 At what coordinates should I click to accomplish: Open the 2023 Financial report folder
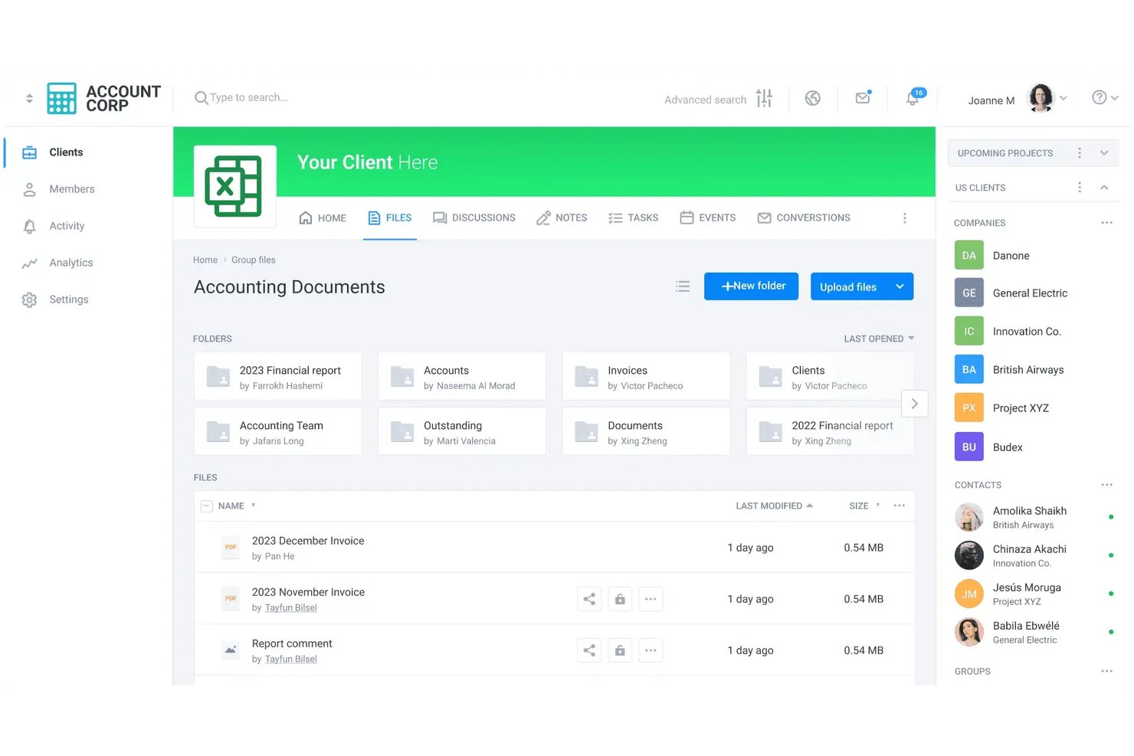coord(278,376)
